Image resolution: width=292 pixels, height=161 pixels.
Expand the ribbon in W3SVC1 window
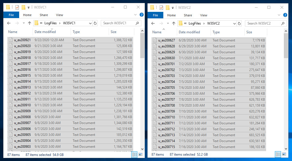click(135, 15)
